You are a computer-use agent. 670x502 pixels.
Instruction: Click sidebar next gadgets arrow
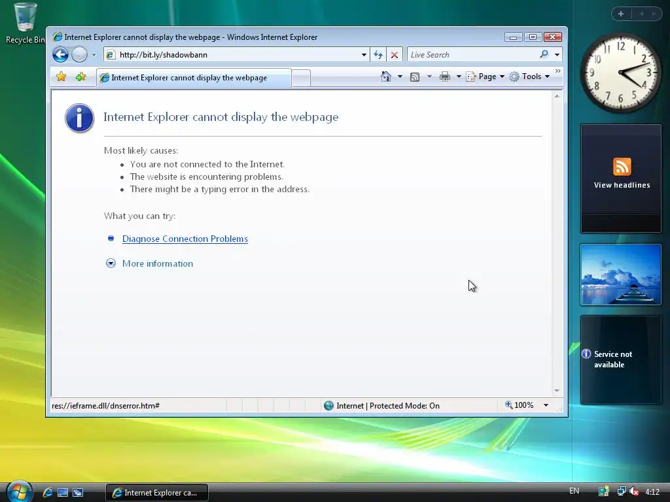tap(654, 14)
